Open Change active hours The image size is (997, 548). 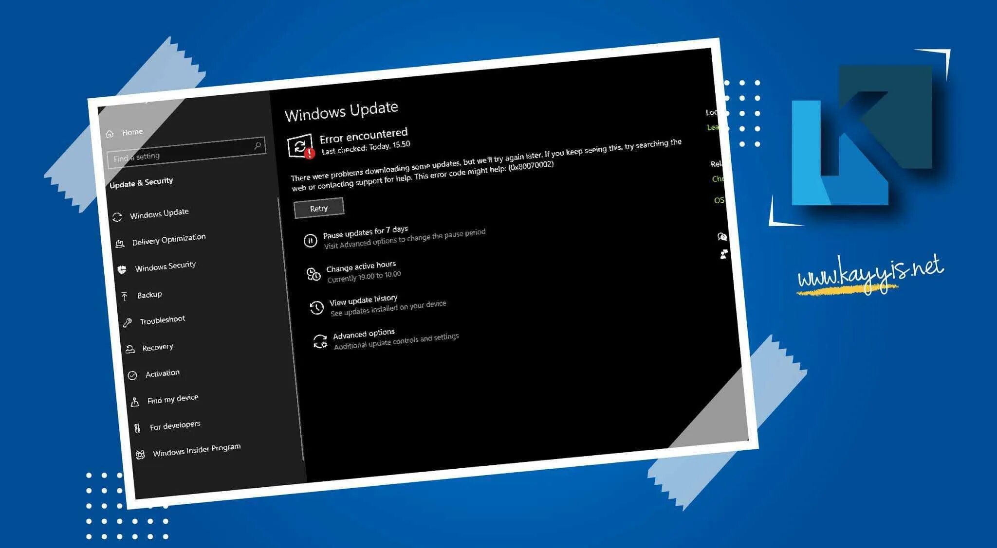click(361, 266)
